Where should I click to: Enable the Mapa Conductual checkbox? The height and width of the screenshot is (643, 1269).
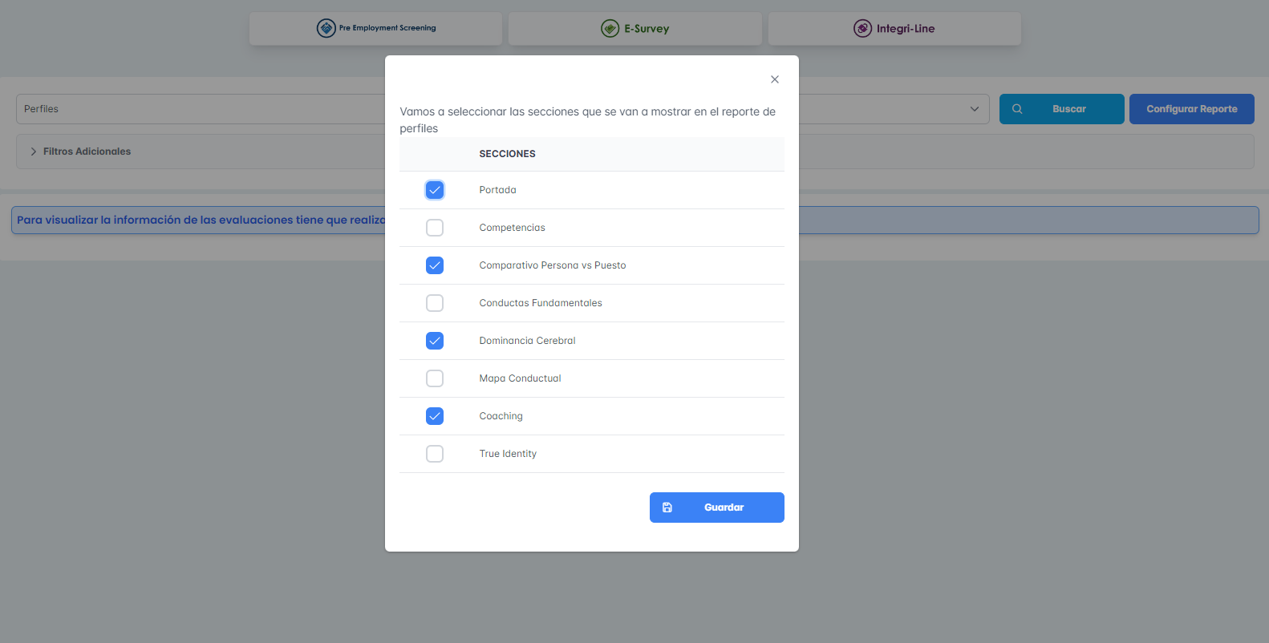coord(435,378)
